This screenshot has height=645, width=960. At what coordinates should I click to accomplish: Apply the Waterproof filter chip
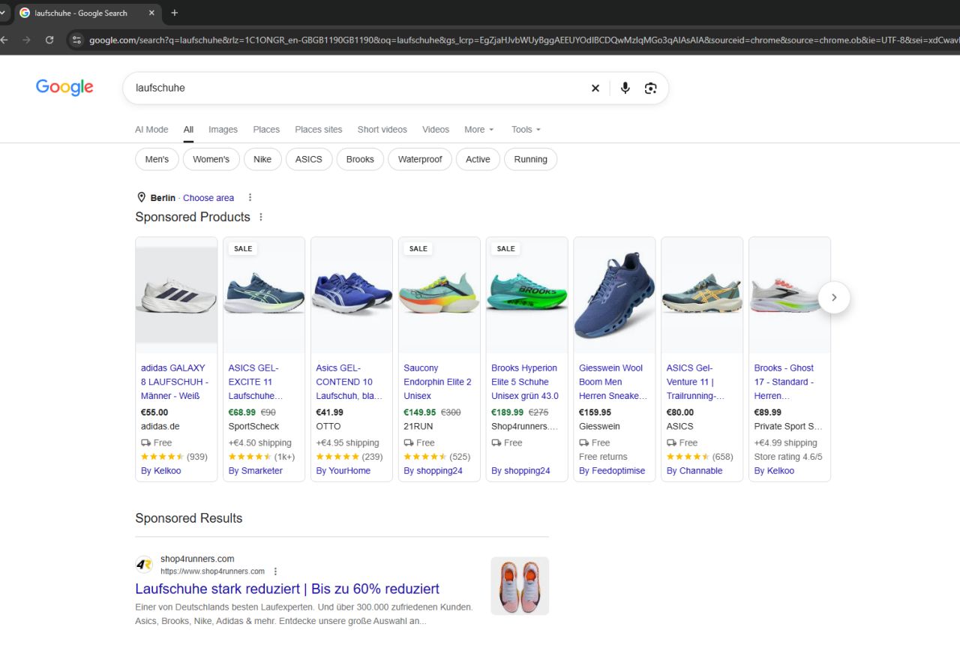[x=420, y=159]
